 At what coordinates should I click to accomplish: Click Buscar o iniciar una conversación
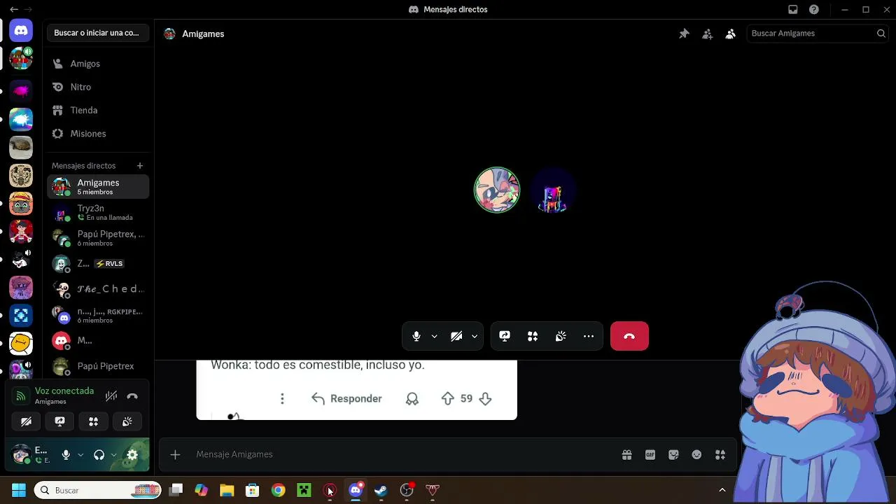click(97, 33)
